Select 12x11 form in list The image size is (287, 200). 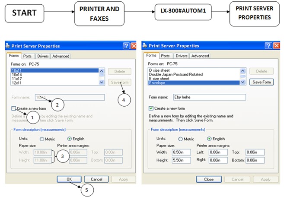coord(55,83)
